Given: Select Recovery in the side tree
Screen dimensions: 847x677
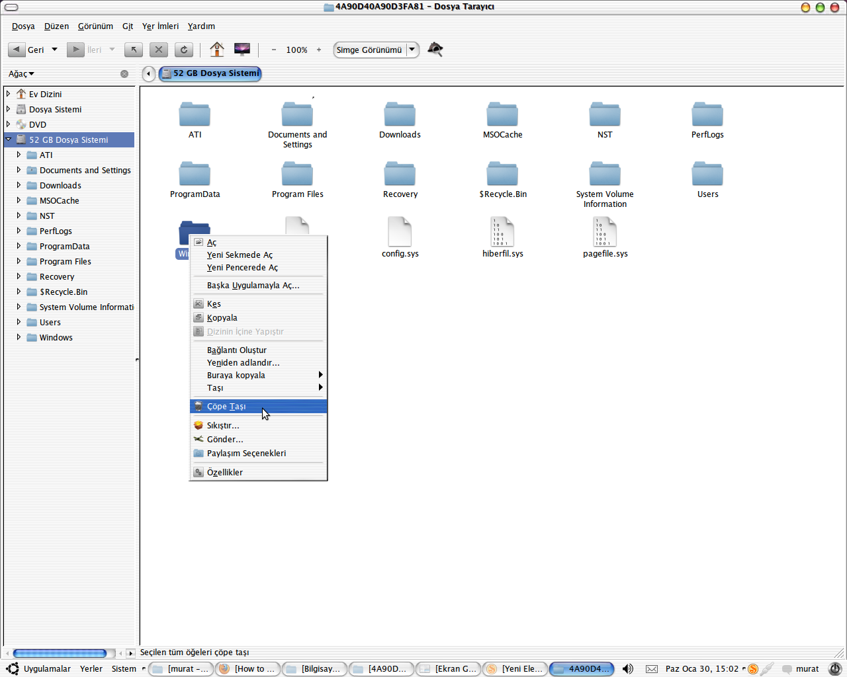Looking at the screenshot, I should point(57,277).
